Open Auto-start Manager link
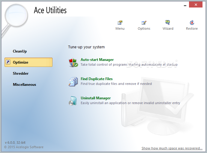This screenshot has height=153, width=207. [97, 60]
